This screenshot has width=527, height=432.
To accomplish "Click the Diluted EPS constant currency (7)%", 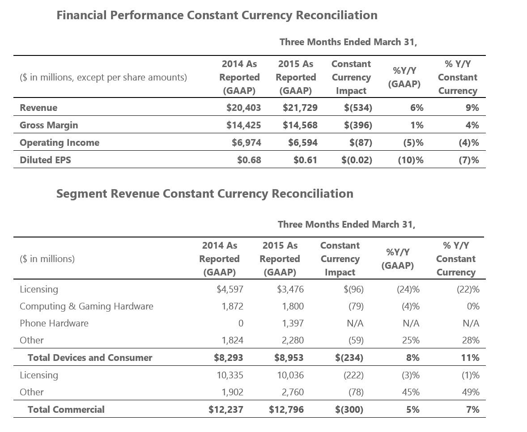I will tap(469, 160).
